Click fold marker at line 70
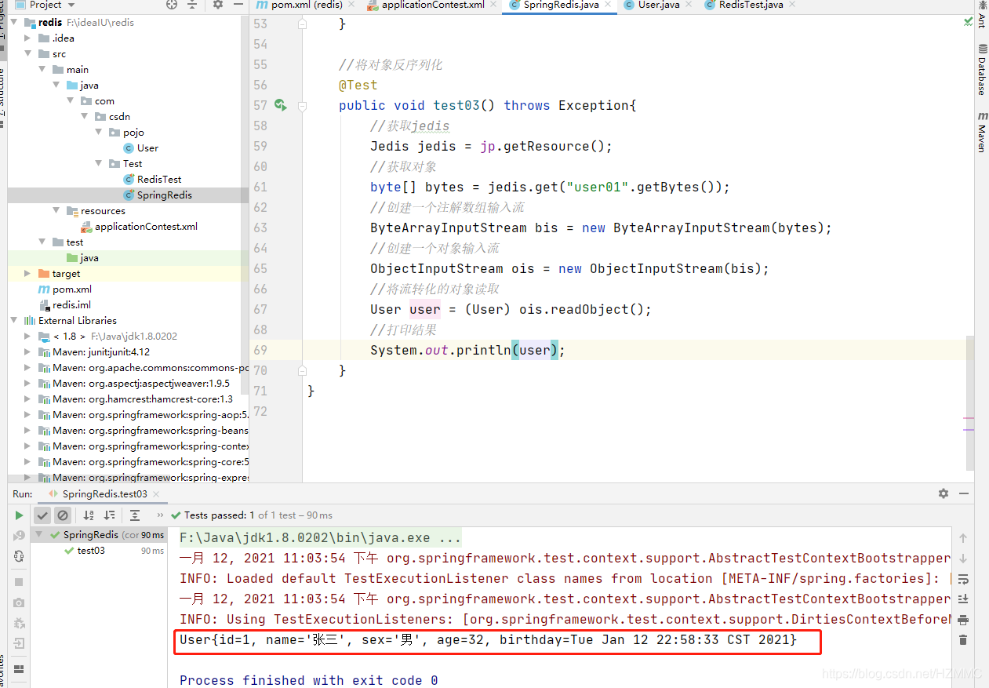 (x=302, y=370)
